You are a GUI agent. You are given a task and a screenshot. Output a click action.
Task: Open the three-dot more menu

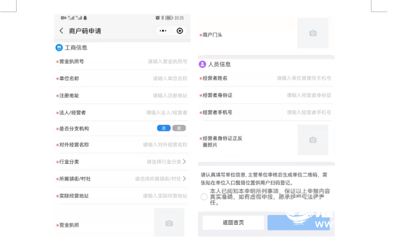click(163, 31)
